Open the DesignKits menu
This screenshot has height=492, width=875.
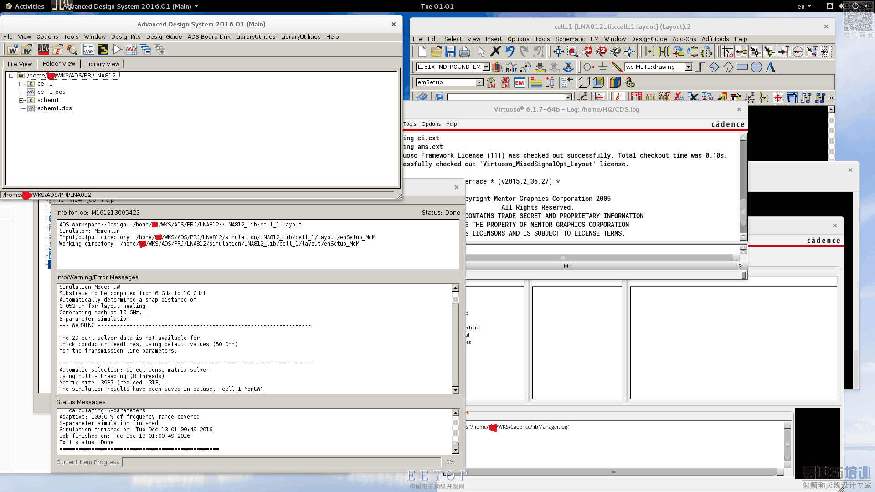[x=126, y=37]
